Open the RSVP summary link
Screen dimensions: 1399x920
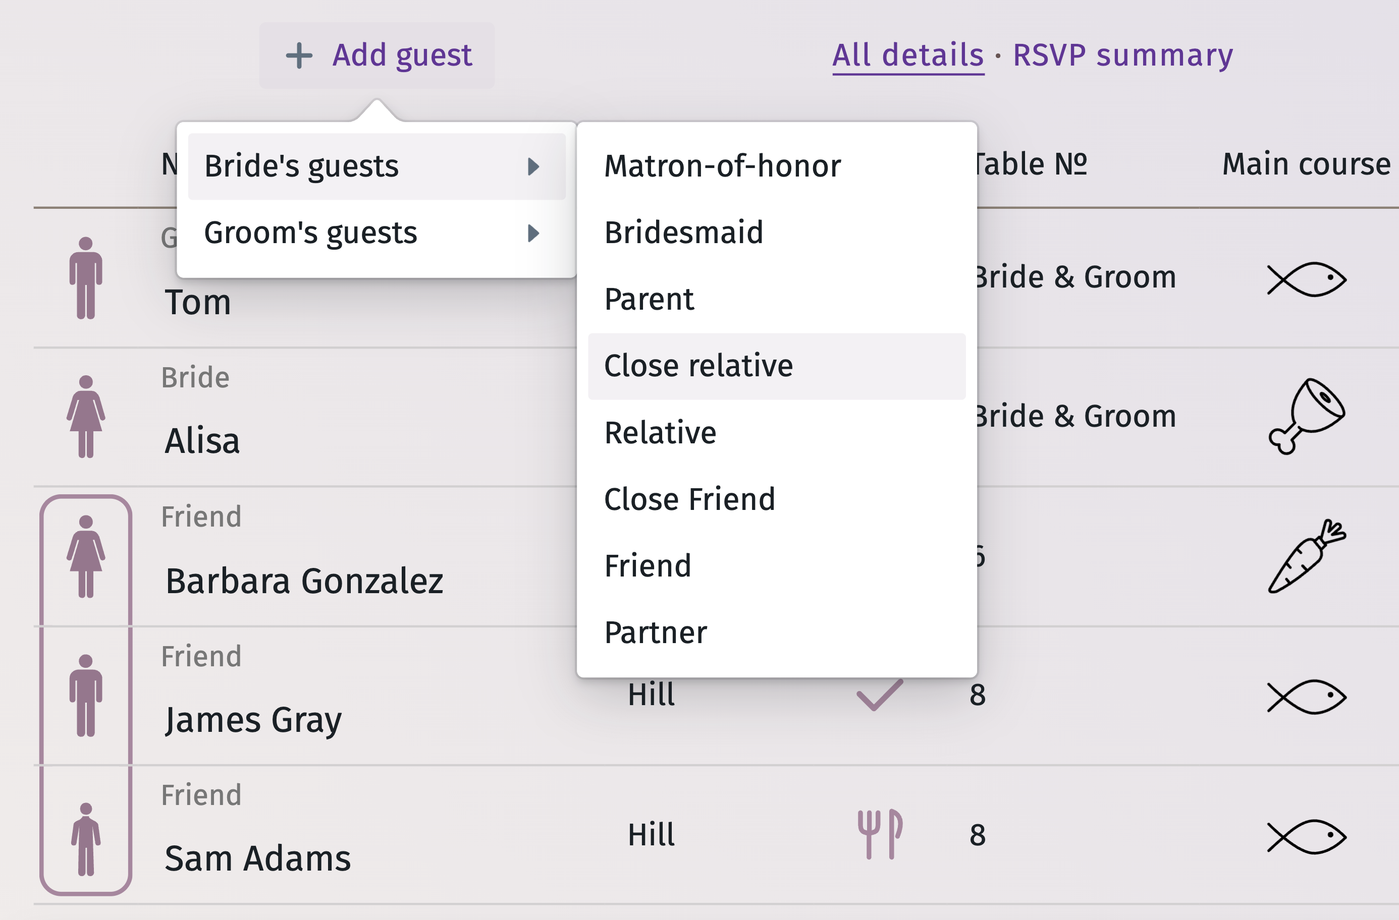point(1122,55)
